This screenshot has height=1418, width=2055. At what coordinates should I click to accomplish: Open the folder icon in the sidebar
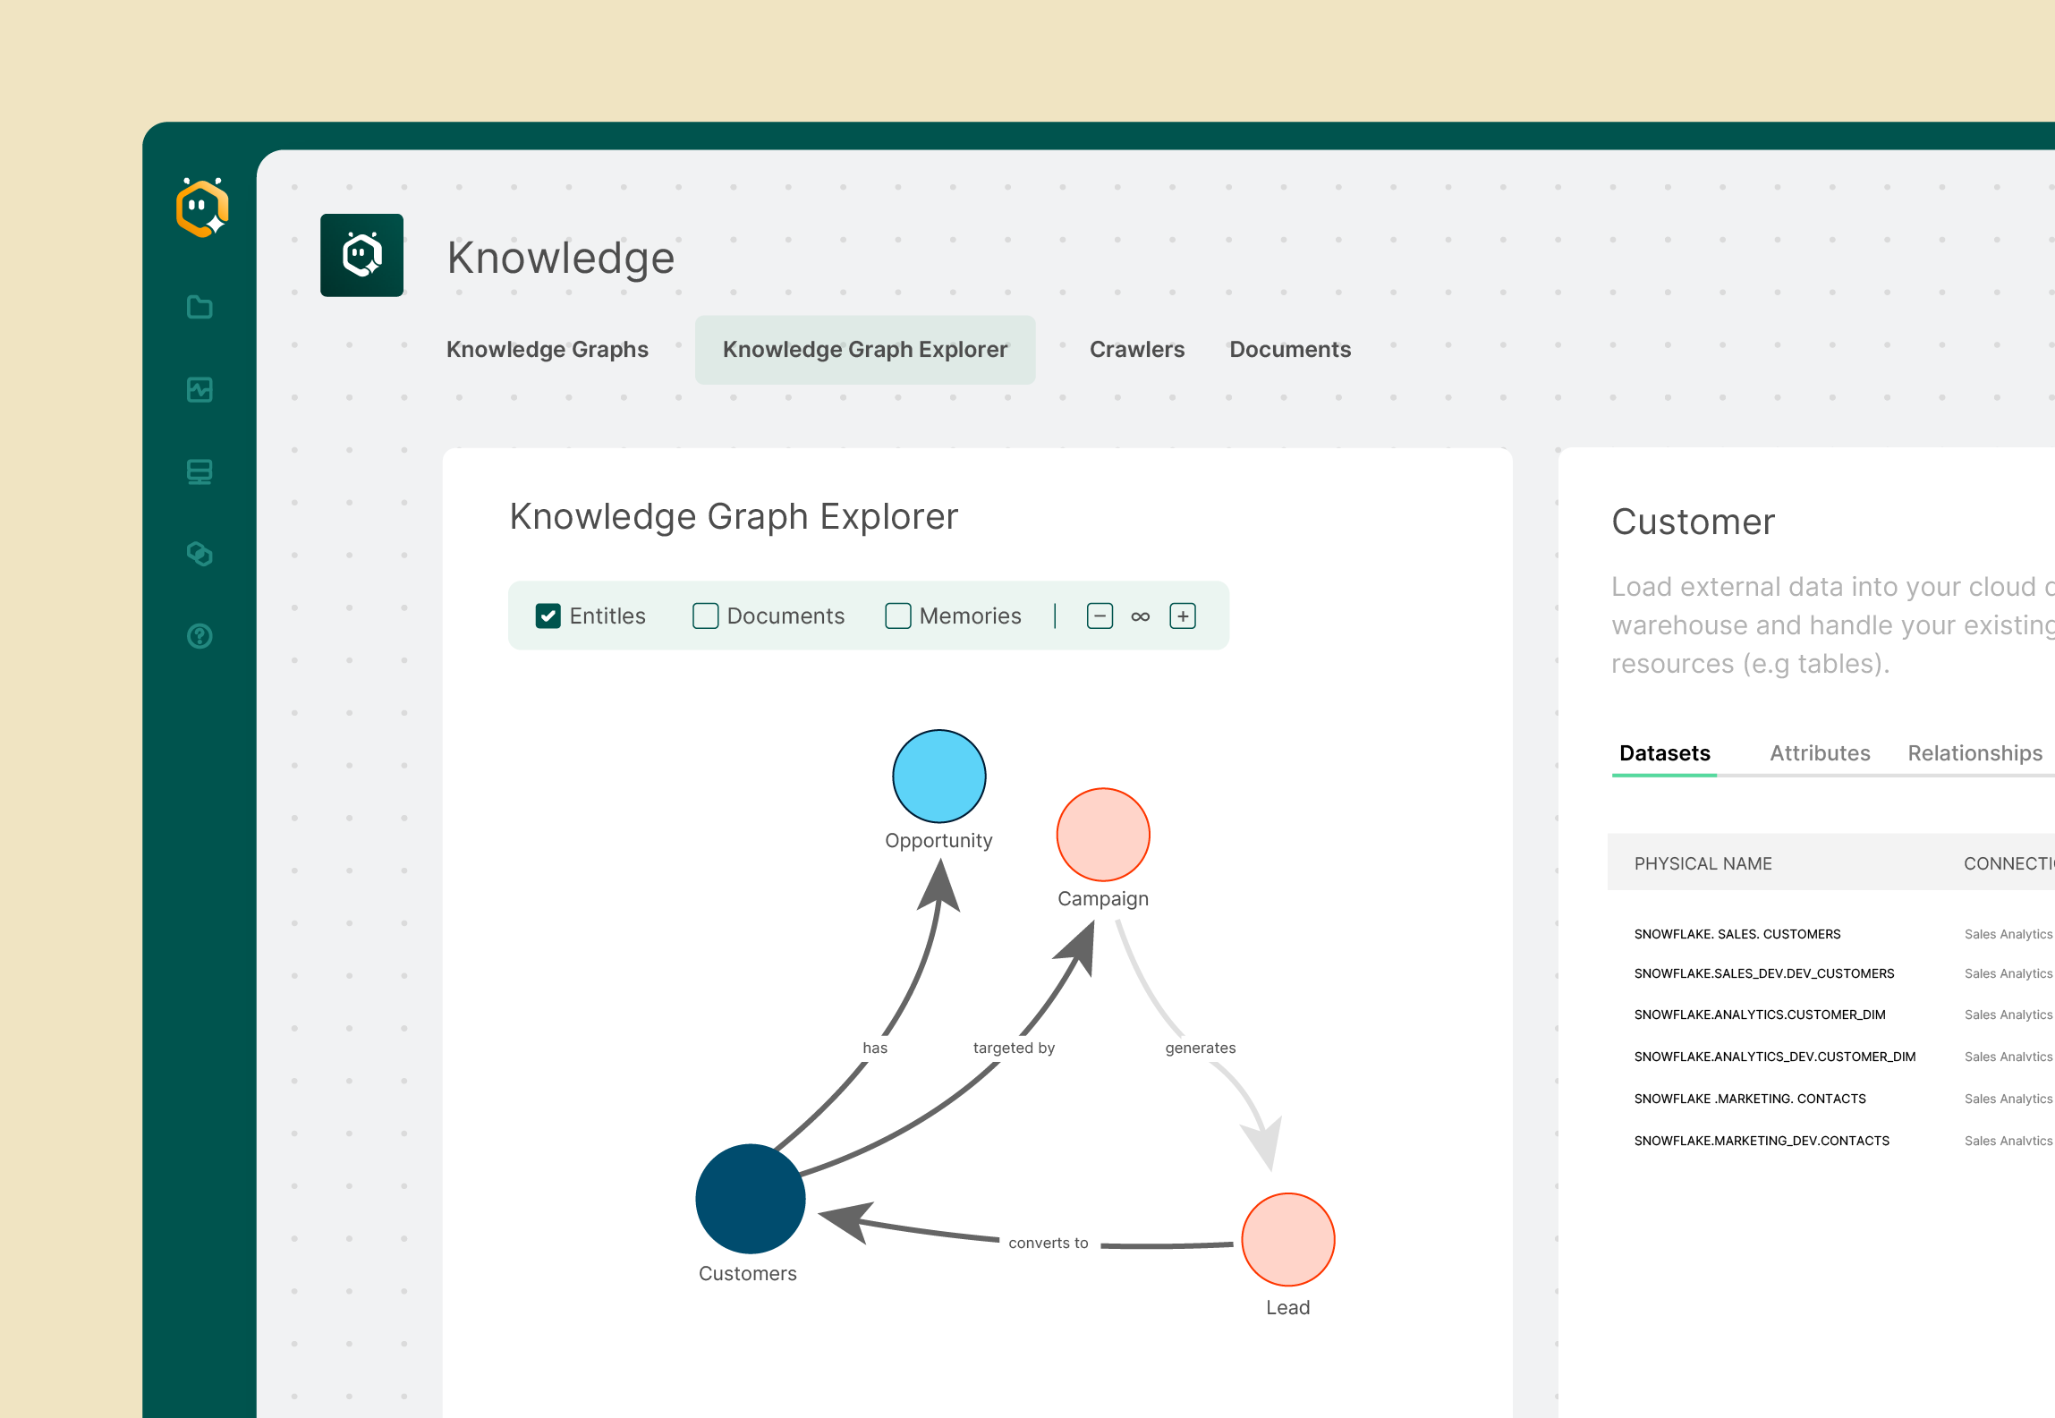pyautogui.click(x=200, y=307)
